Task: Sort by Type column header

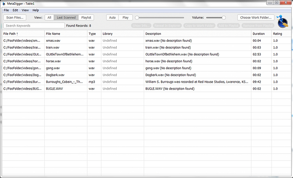Action: (94, 34)
